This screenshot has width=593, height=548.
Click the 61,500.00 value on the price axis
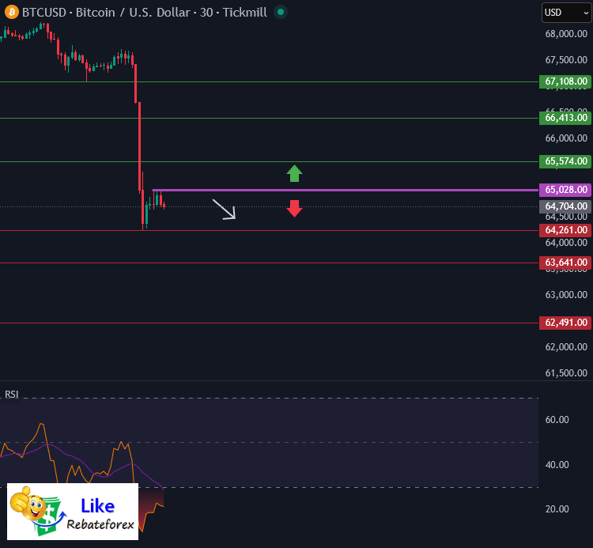pos(566,373)
